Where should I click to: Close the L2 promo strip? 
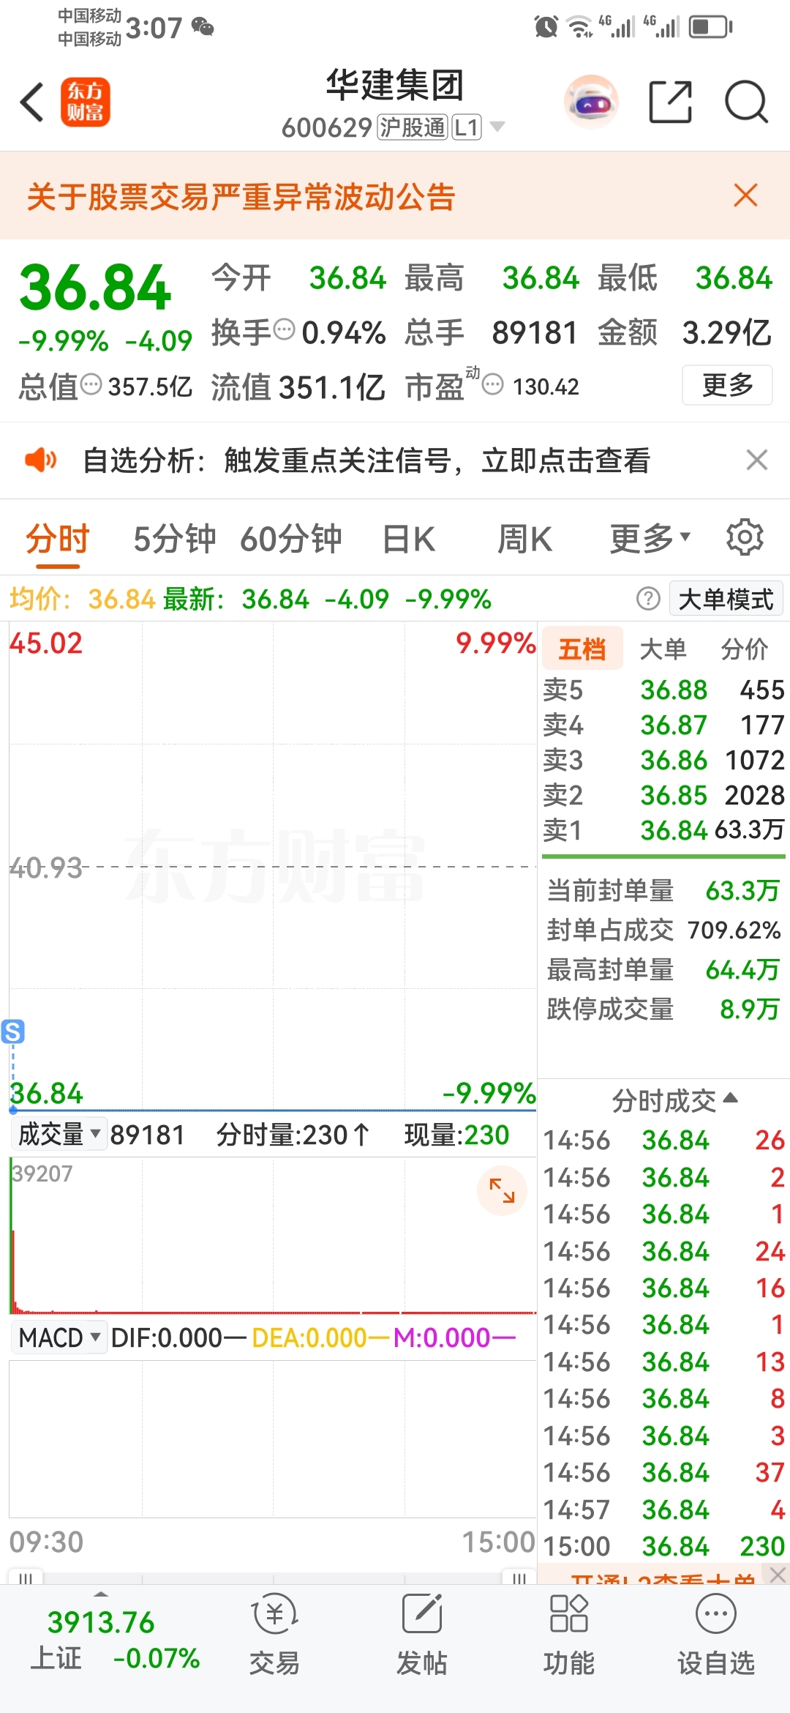(x=778, y=1574)
